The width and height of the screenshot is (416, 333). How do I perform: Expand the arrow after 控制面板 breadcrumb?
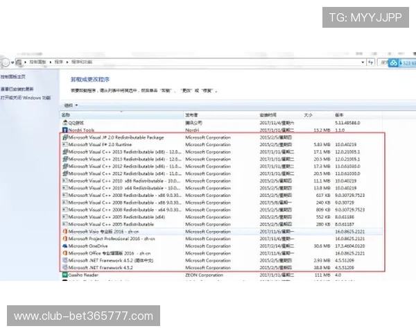click(x=51, y=62)
